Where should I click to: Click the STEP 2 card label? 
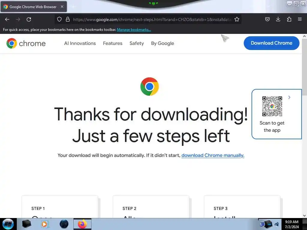point(130,208)
